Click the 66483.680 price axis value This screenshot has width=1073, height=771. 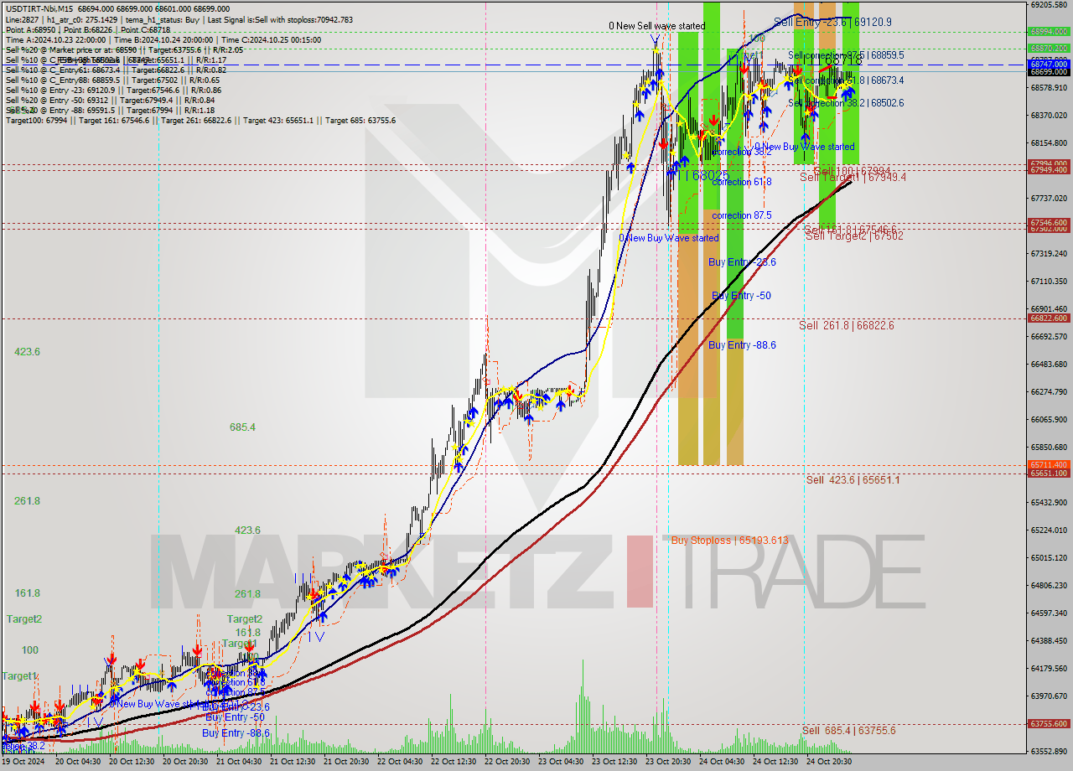[1049, 364]
